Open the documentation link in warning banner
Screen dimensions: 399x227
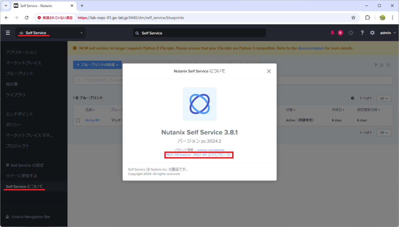(311, 48)
